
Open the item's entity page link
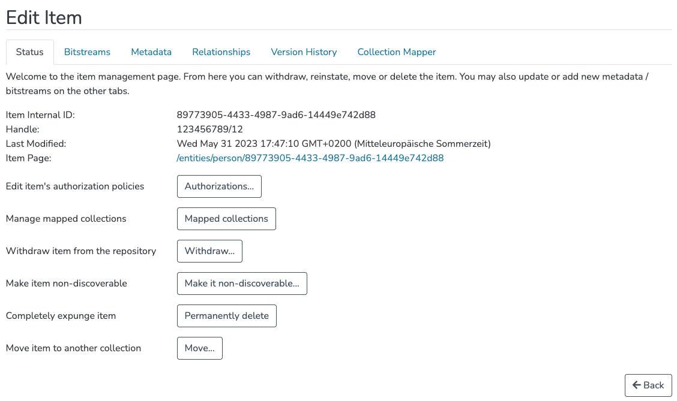[x=310, y=158]
